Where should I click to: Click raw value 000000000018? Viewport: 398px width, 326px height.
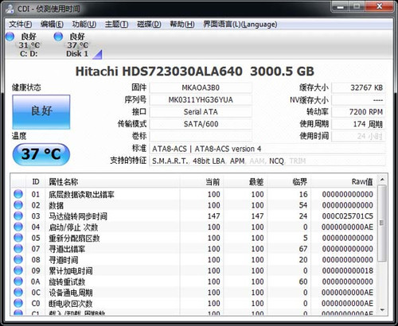coord(348,270)
